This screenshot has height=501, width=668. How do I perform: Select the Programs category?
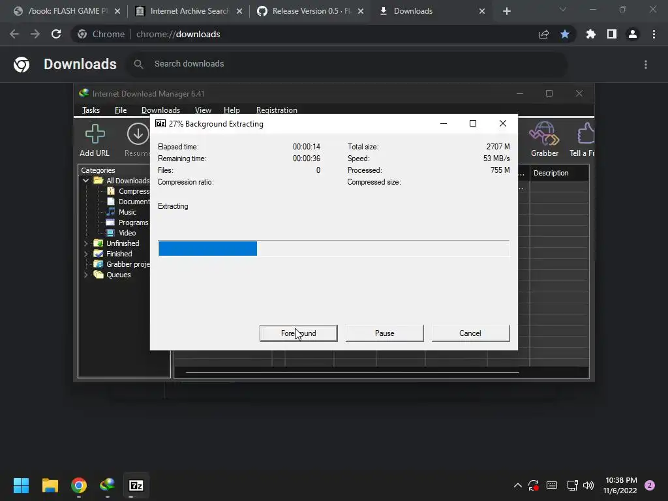(127, 222)
